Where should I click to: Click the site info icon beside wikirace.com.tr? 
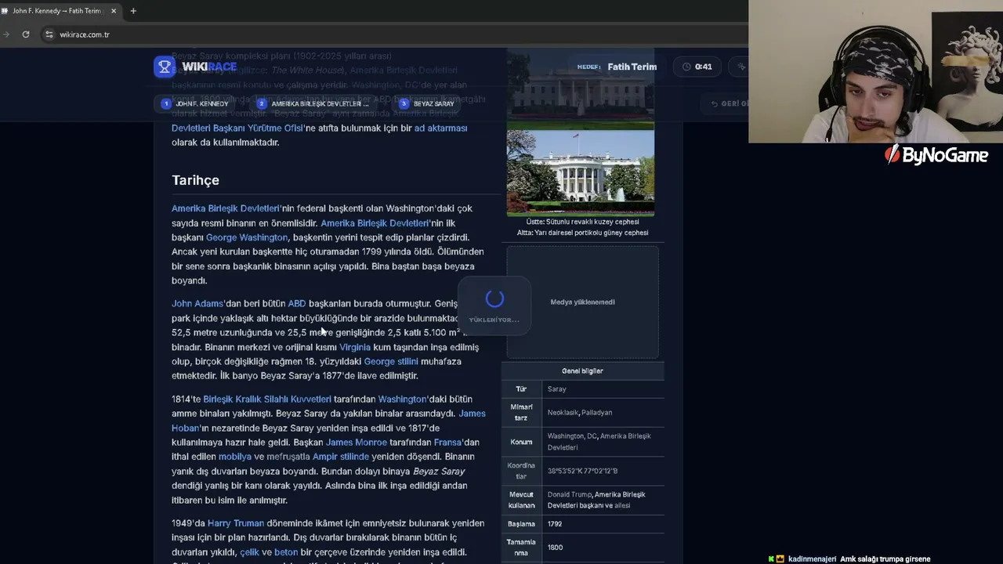coord(49,34)
